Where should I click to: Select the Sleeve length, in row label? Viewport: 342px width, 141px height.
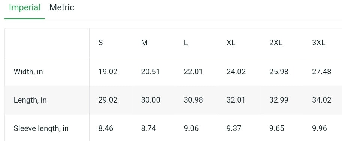point(41,128)
